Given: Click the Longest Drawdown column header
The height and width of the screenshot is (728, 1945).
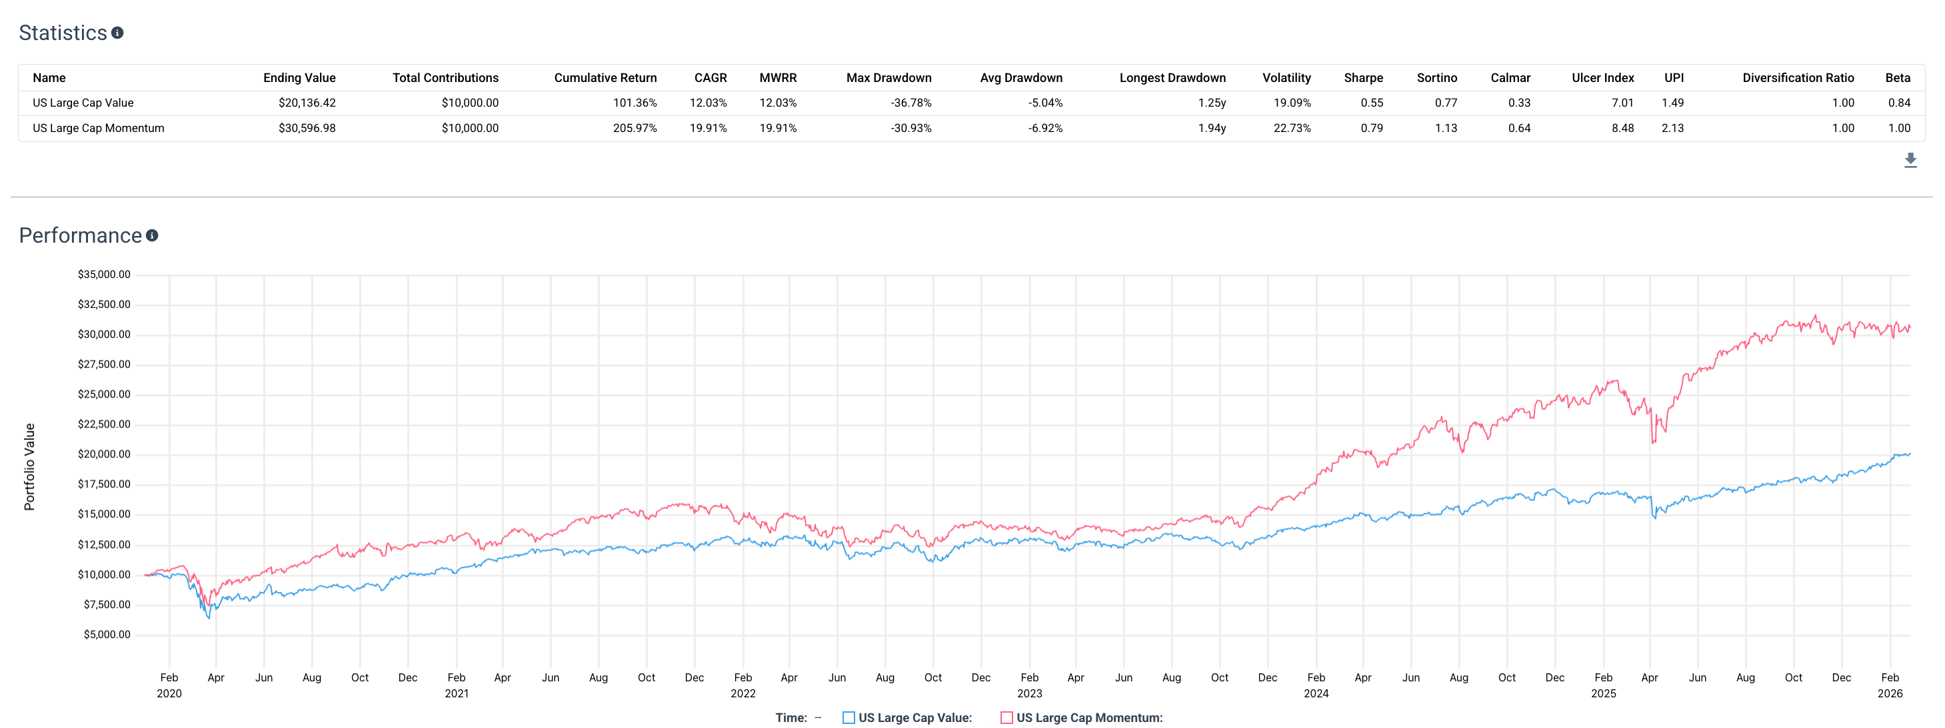Looking at the screenshot, I should click(1172, 78).
